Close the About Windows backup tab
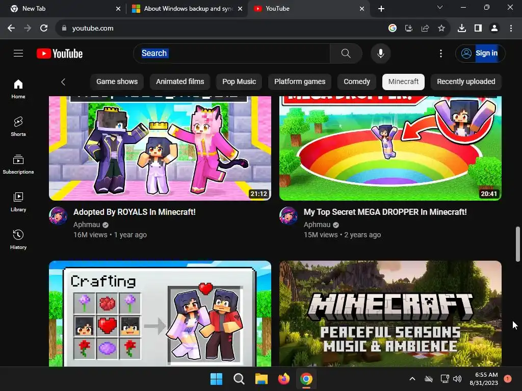Viewport: 522px width, 391px height. 240,9
